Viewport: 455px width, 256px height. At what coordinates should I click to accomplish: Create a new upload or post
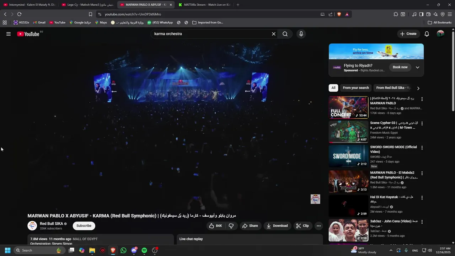click(x=408, y=34)
